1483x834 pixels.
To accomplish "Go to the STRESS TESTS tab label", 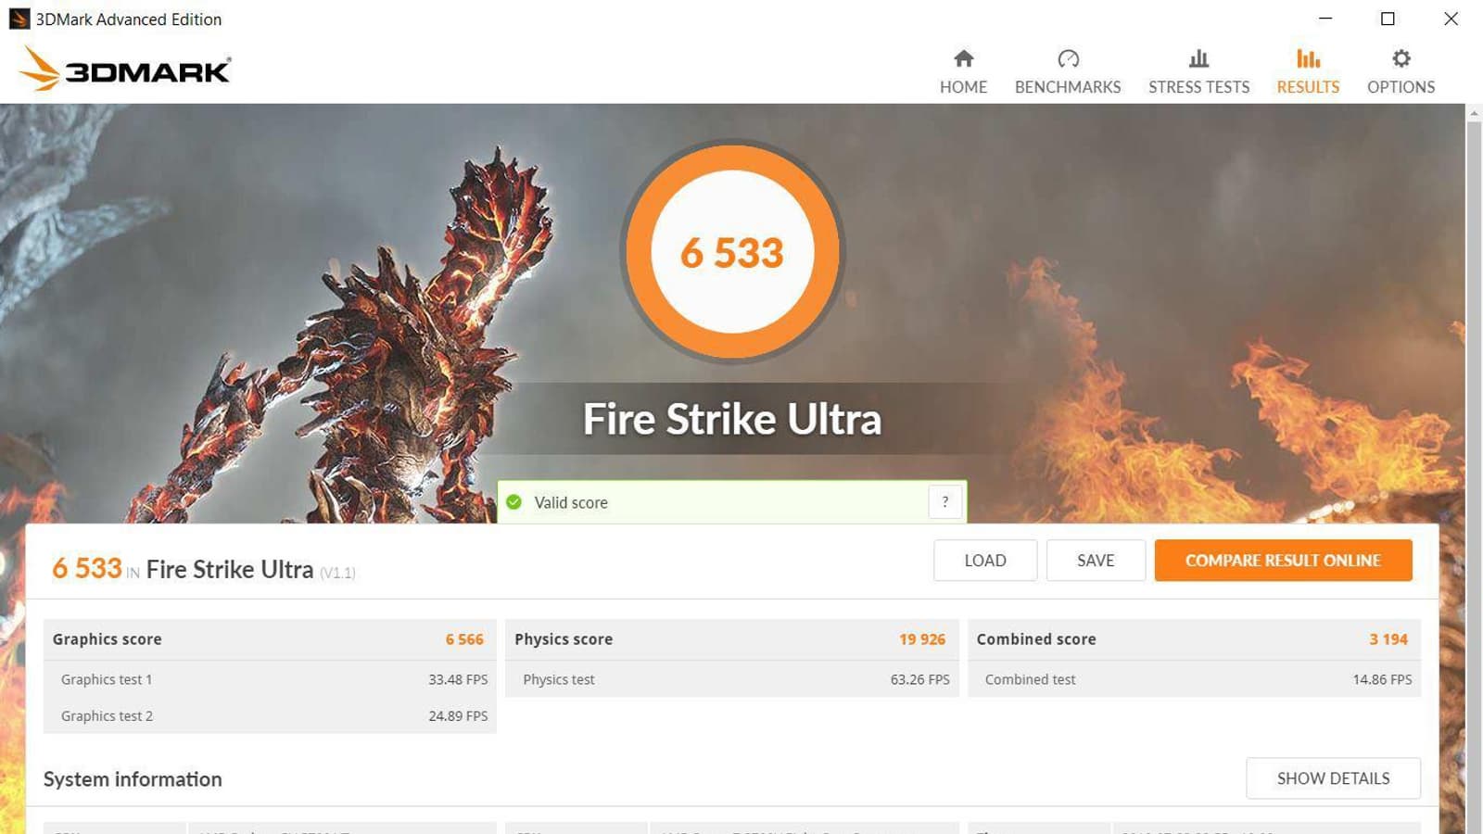I will tap(1198, 87).
